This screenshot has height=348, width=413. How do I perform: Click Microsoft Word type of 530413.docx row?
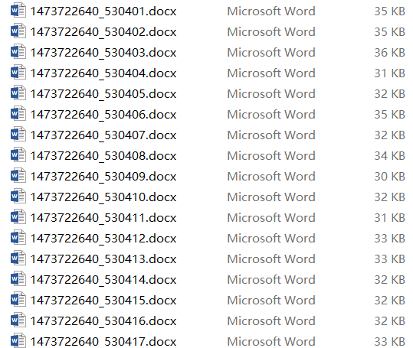tap(271, 259)
